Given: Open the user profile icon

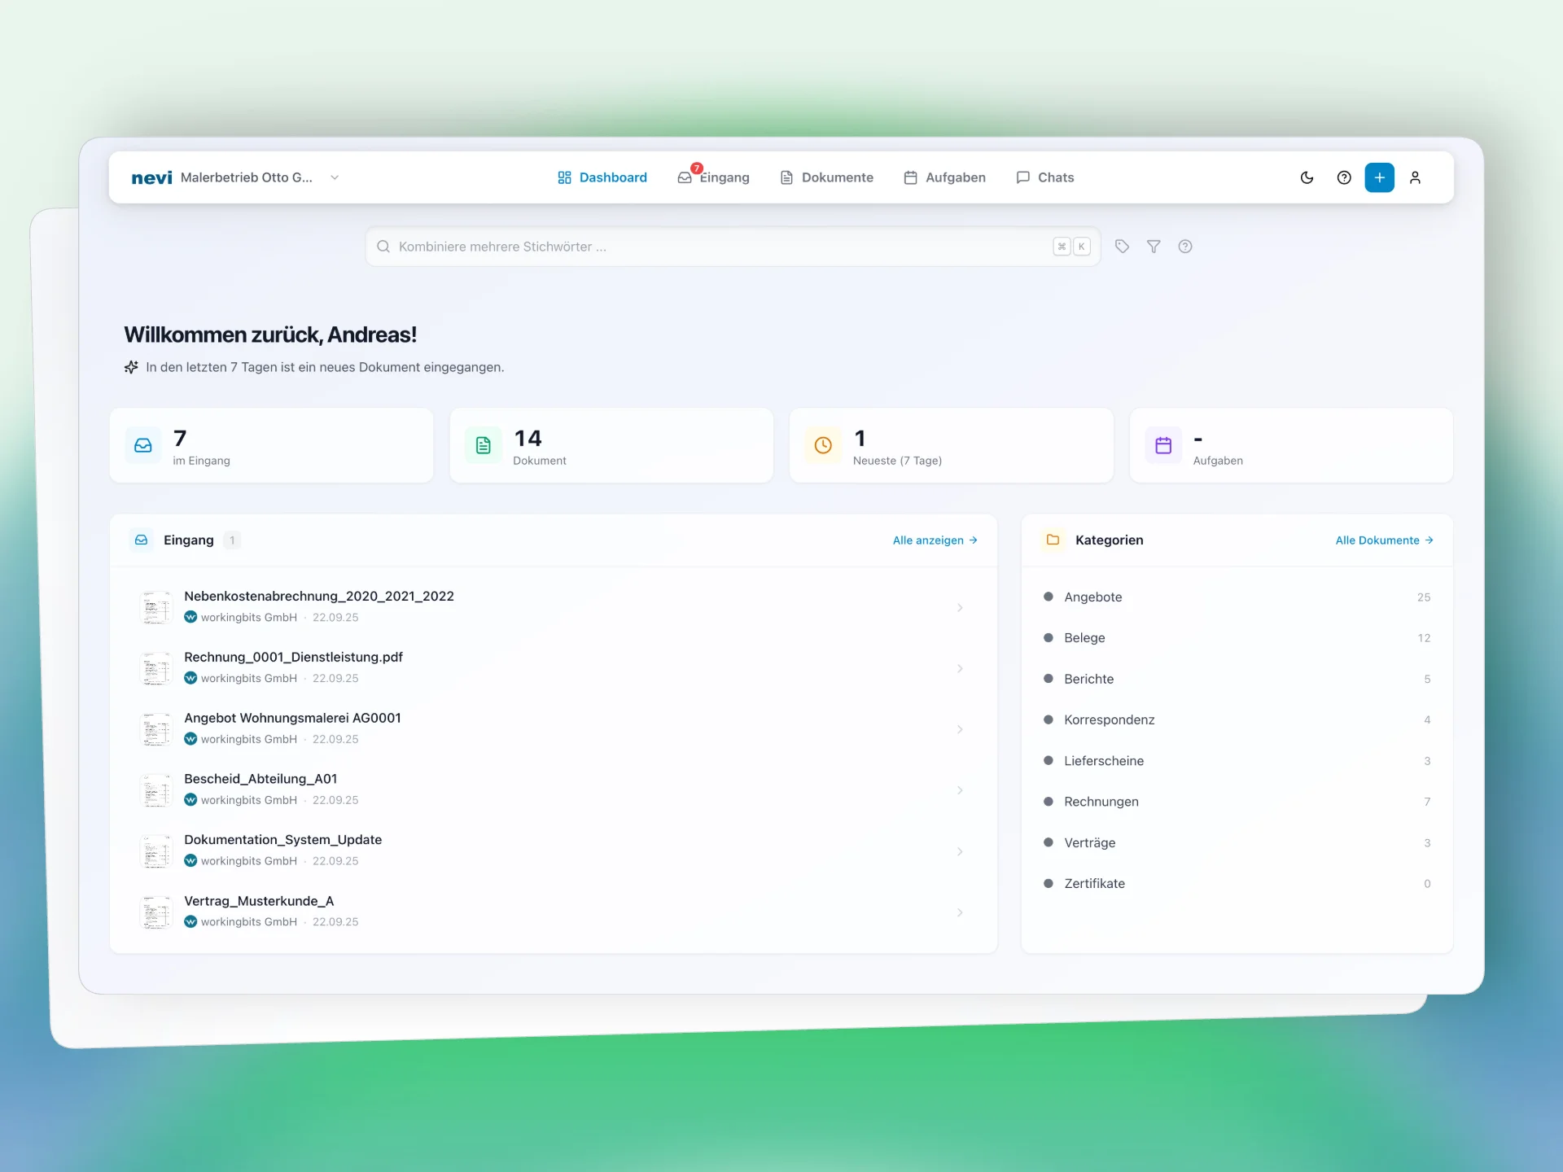Looking at the screenshot, I should 1415,177.
